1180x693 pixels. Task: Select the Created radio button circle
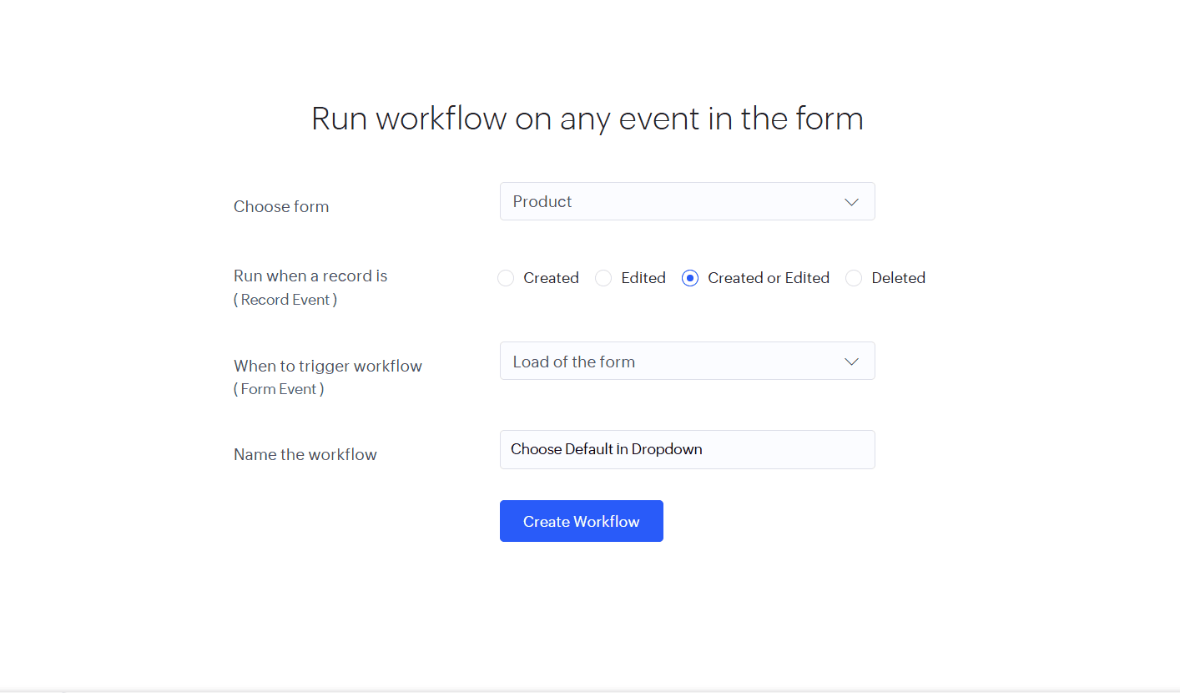[x=506, y=278]
